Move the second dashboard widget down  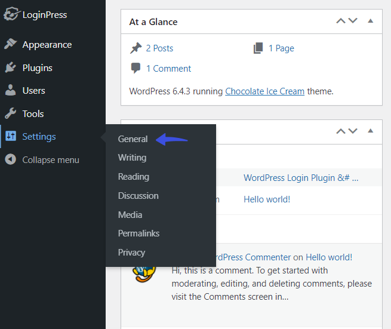point(353,131)
